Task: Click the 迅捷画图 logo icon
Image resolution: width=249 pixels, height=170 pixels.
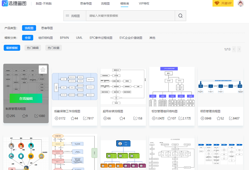Action: click(x=5, y=3)
